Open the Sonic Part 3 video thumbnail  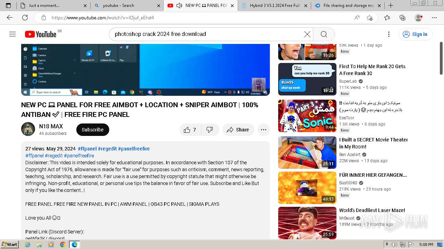pyautogui.click(x=307, y=116)
